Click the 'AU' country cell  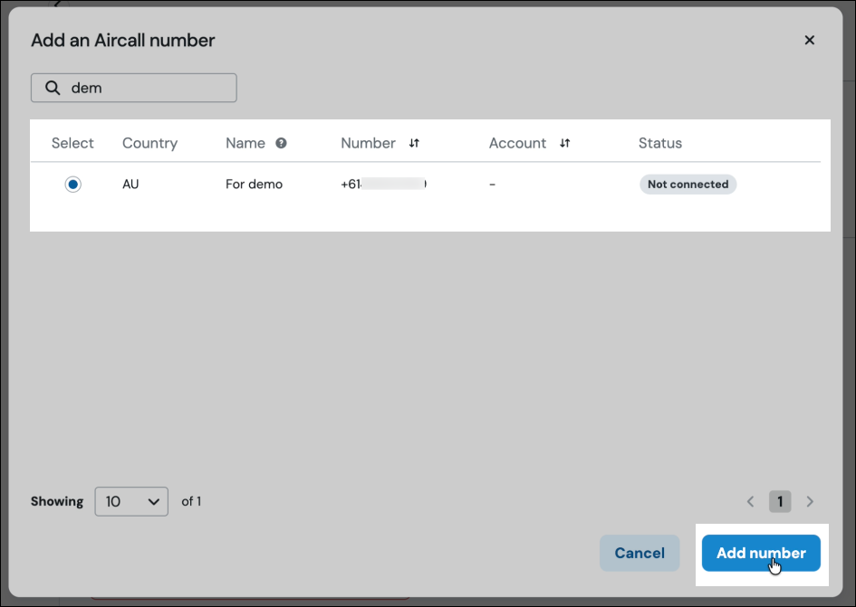tap(130, 185)
